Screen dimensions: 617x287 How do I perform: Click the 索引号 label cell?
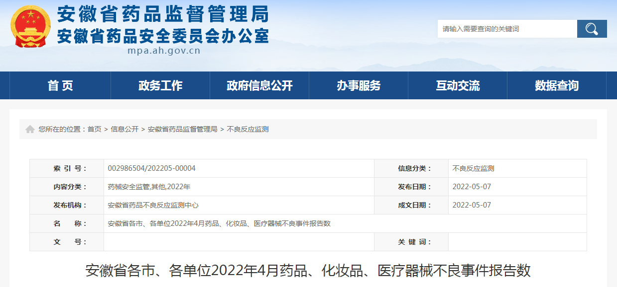67,168
